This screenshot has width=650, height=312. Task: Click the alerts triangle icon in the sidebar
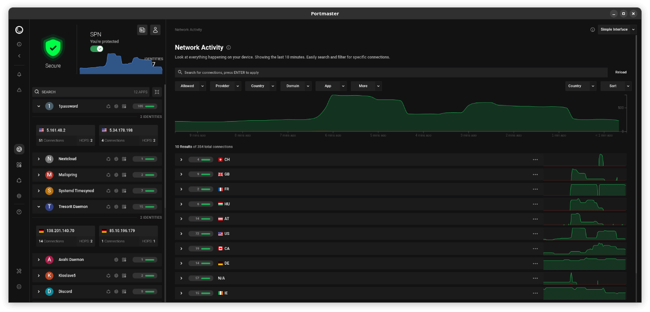19,90
